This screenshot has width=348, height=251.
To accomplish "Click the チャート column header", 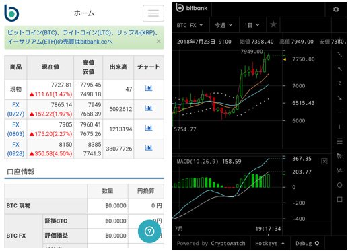I will (149, 67).
